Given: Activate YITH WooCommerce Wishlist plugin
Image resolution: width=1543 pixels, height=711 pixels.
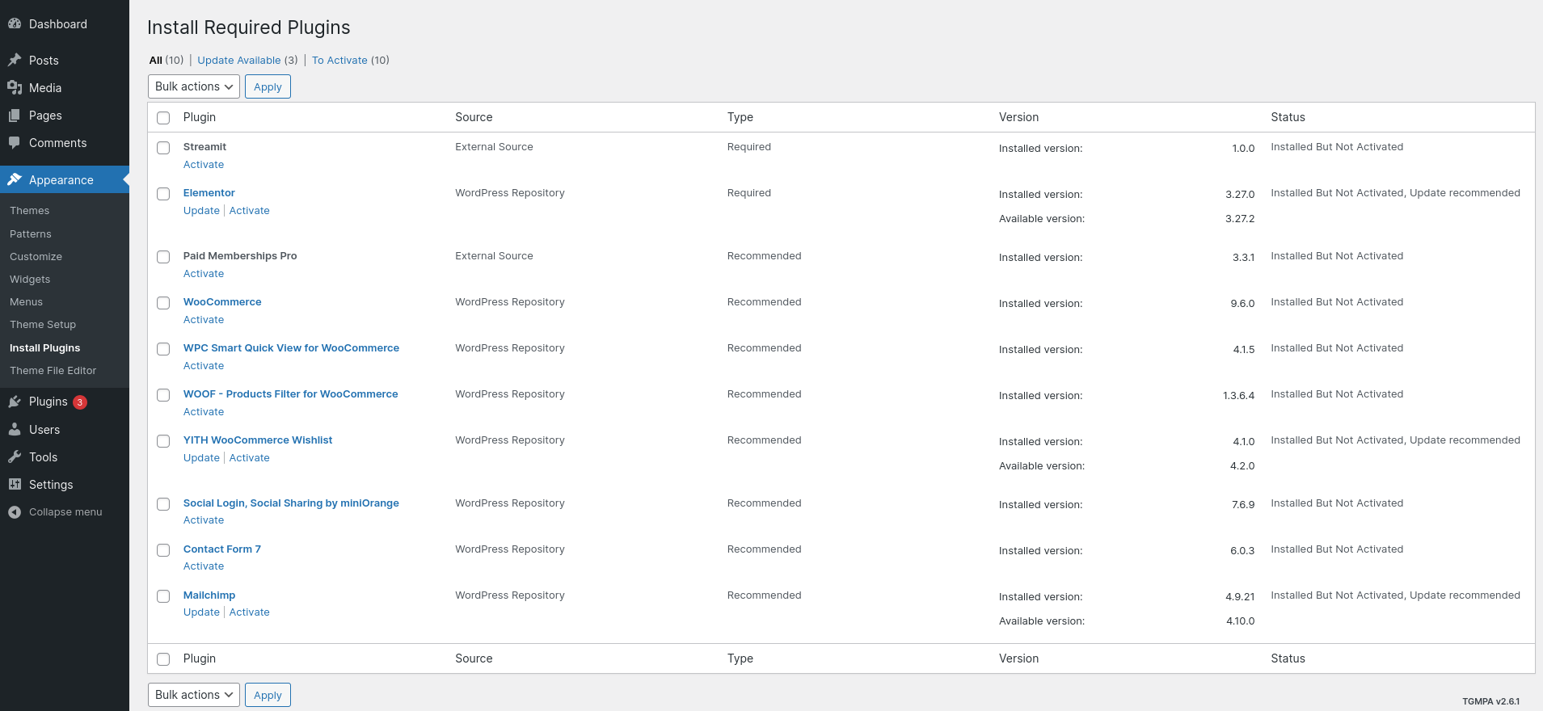Looking at the screenshot, I should pos(250,458).
